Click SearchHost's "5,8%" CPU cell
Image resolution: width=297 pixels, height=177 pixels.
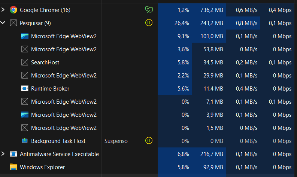tap(175, 62)
